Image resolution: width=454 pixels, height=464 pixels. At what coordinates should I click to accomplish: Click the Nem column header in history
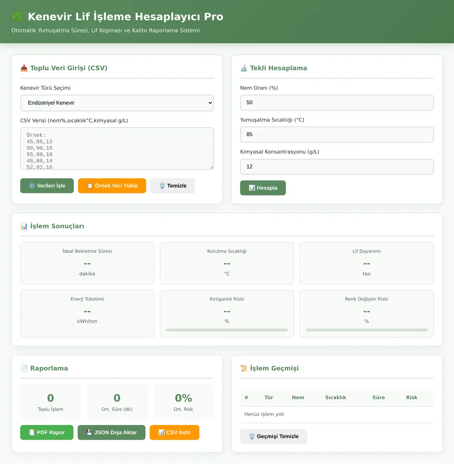298,397
